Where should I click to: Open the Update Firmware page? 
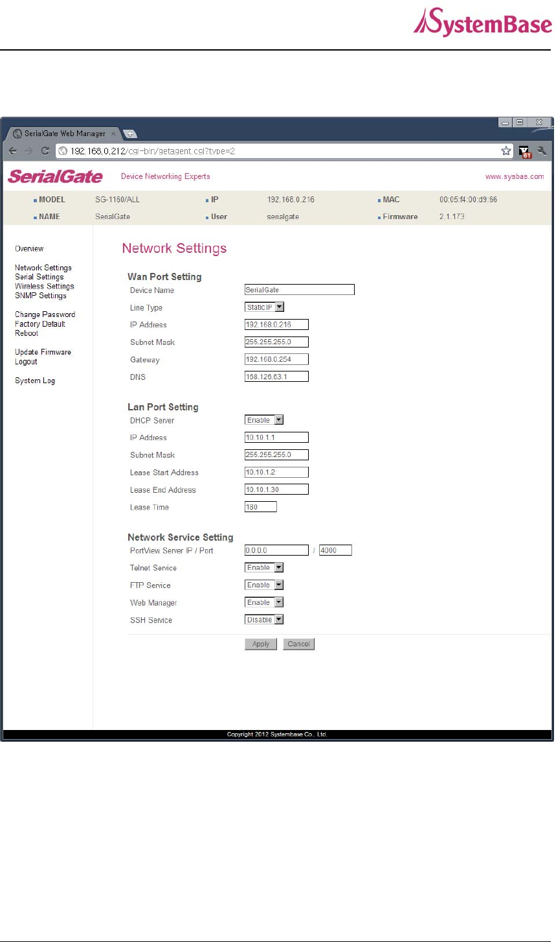(43, 352)
